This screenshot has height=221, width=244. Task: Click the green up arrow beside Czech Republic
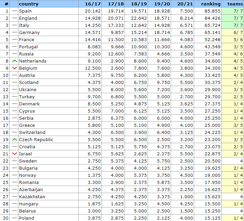14,140
